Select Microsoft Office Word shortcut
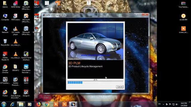The width and height of the screenshot is (191, 107). pos(26,31)
